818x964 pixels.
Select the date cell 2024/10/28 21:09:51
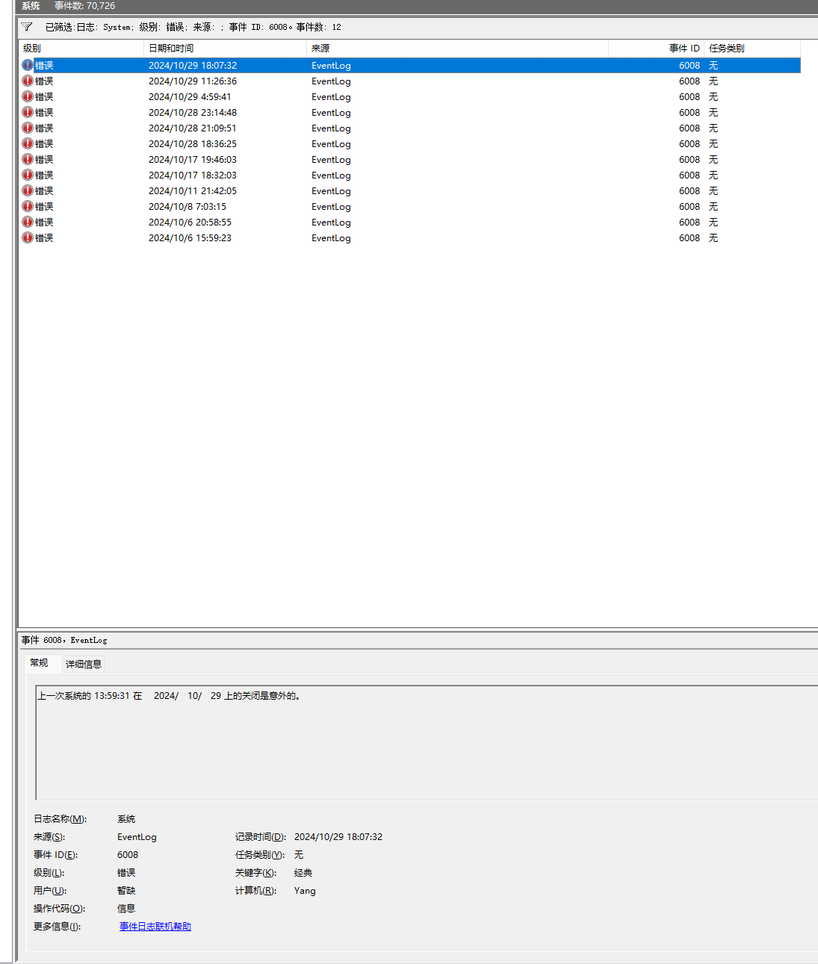[x=193, y=128]
